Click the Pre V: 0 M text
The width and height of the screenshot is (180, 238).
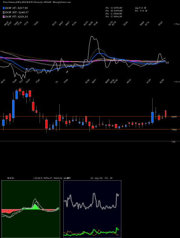coord(141,11)
